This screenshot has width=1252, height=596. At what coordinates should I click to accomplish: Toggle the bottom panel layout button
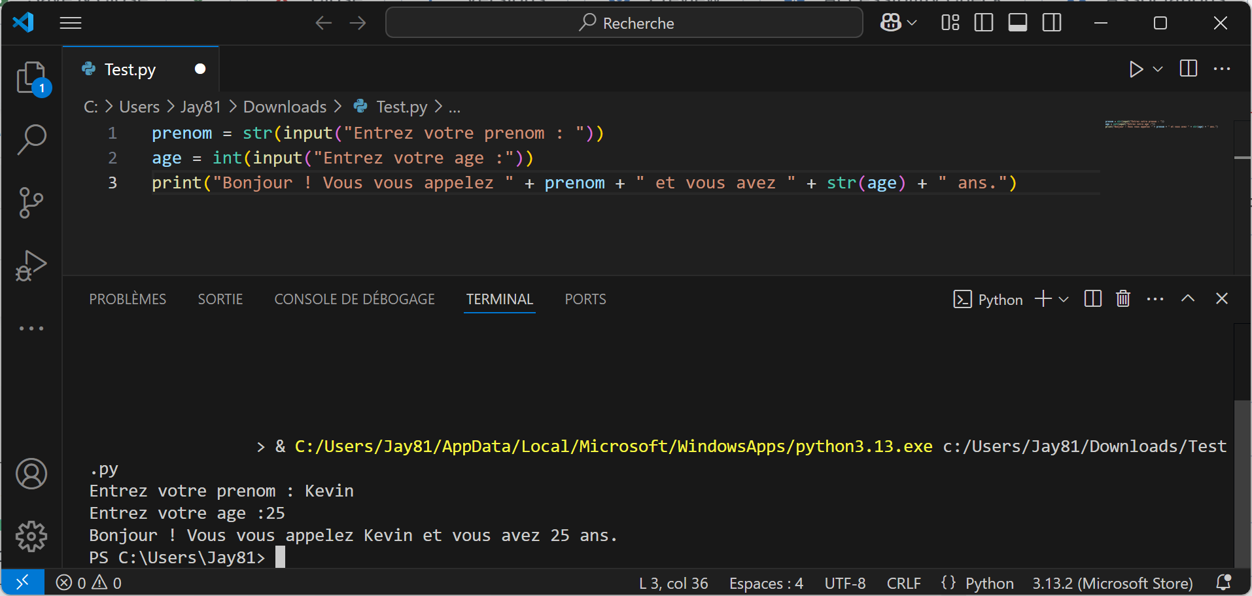(x=1017, y=23)
